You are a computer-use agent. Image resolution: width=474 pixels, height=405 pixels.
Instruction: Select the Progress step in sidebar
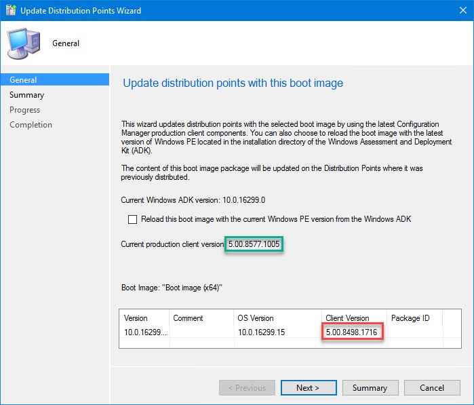[25, 110]
